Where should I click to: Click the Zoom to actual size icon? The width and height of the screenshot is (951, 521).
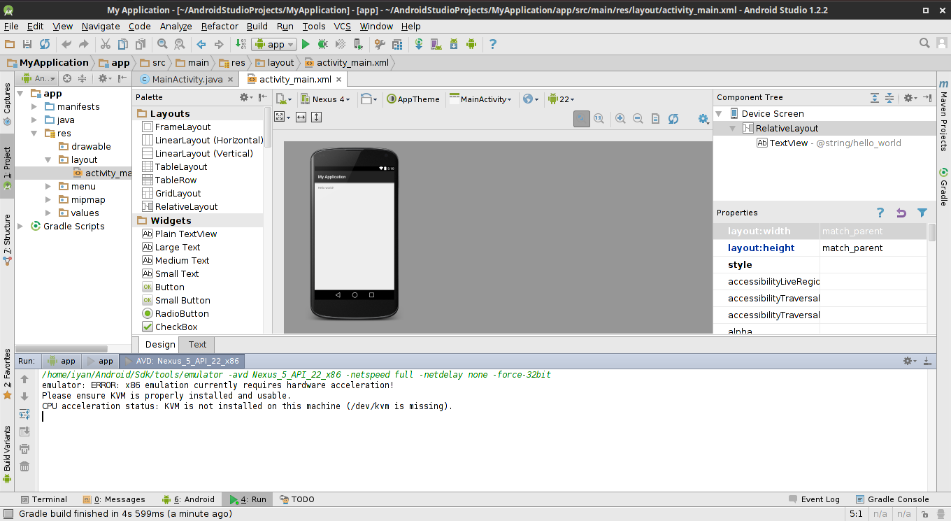[x=599, y=119]
